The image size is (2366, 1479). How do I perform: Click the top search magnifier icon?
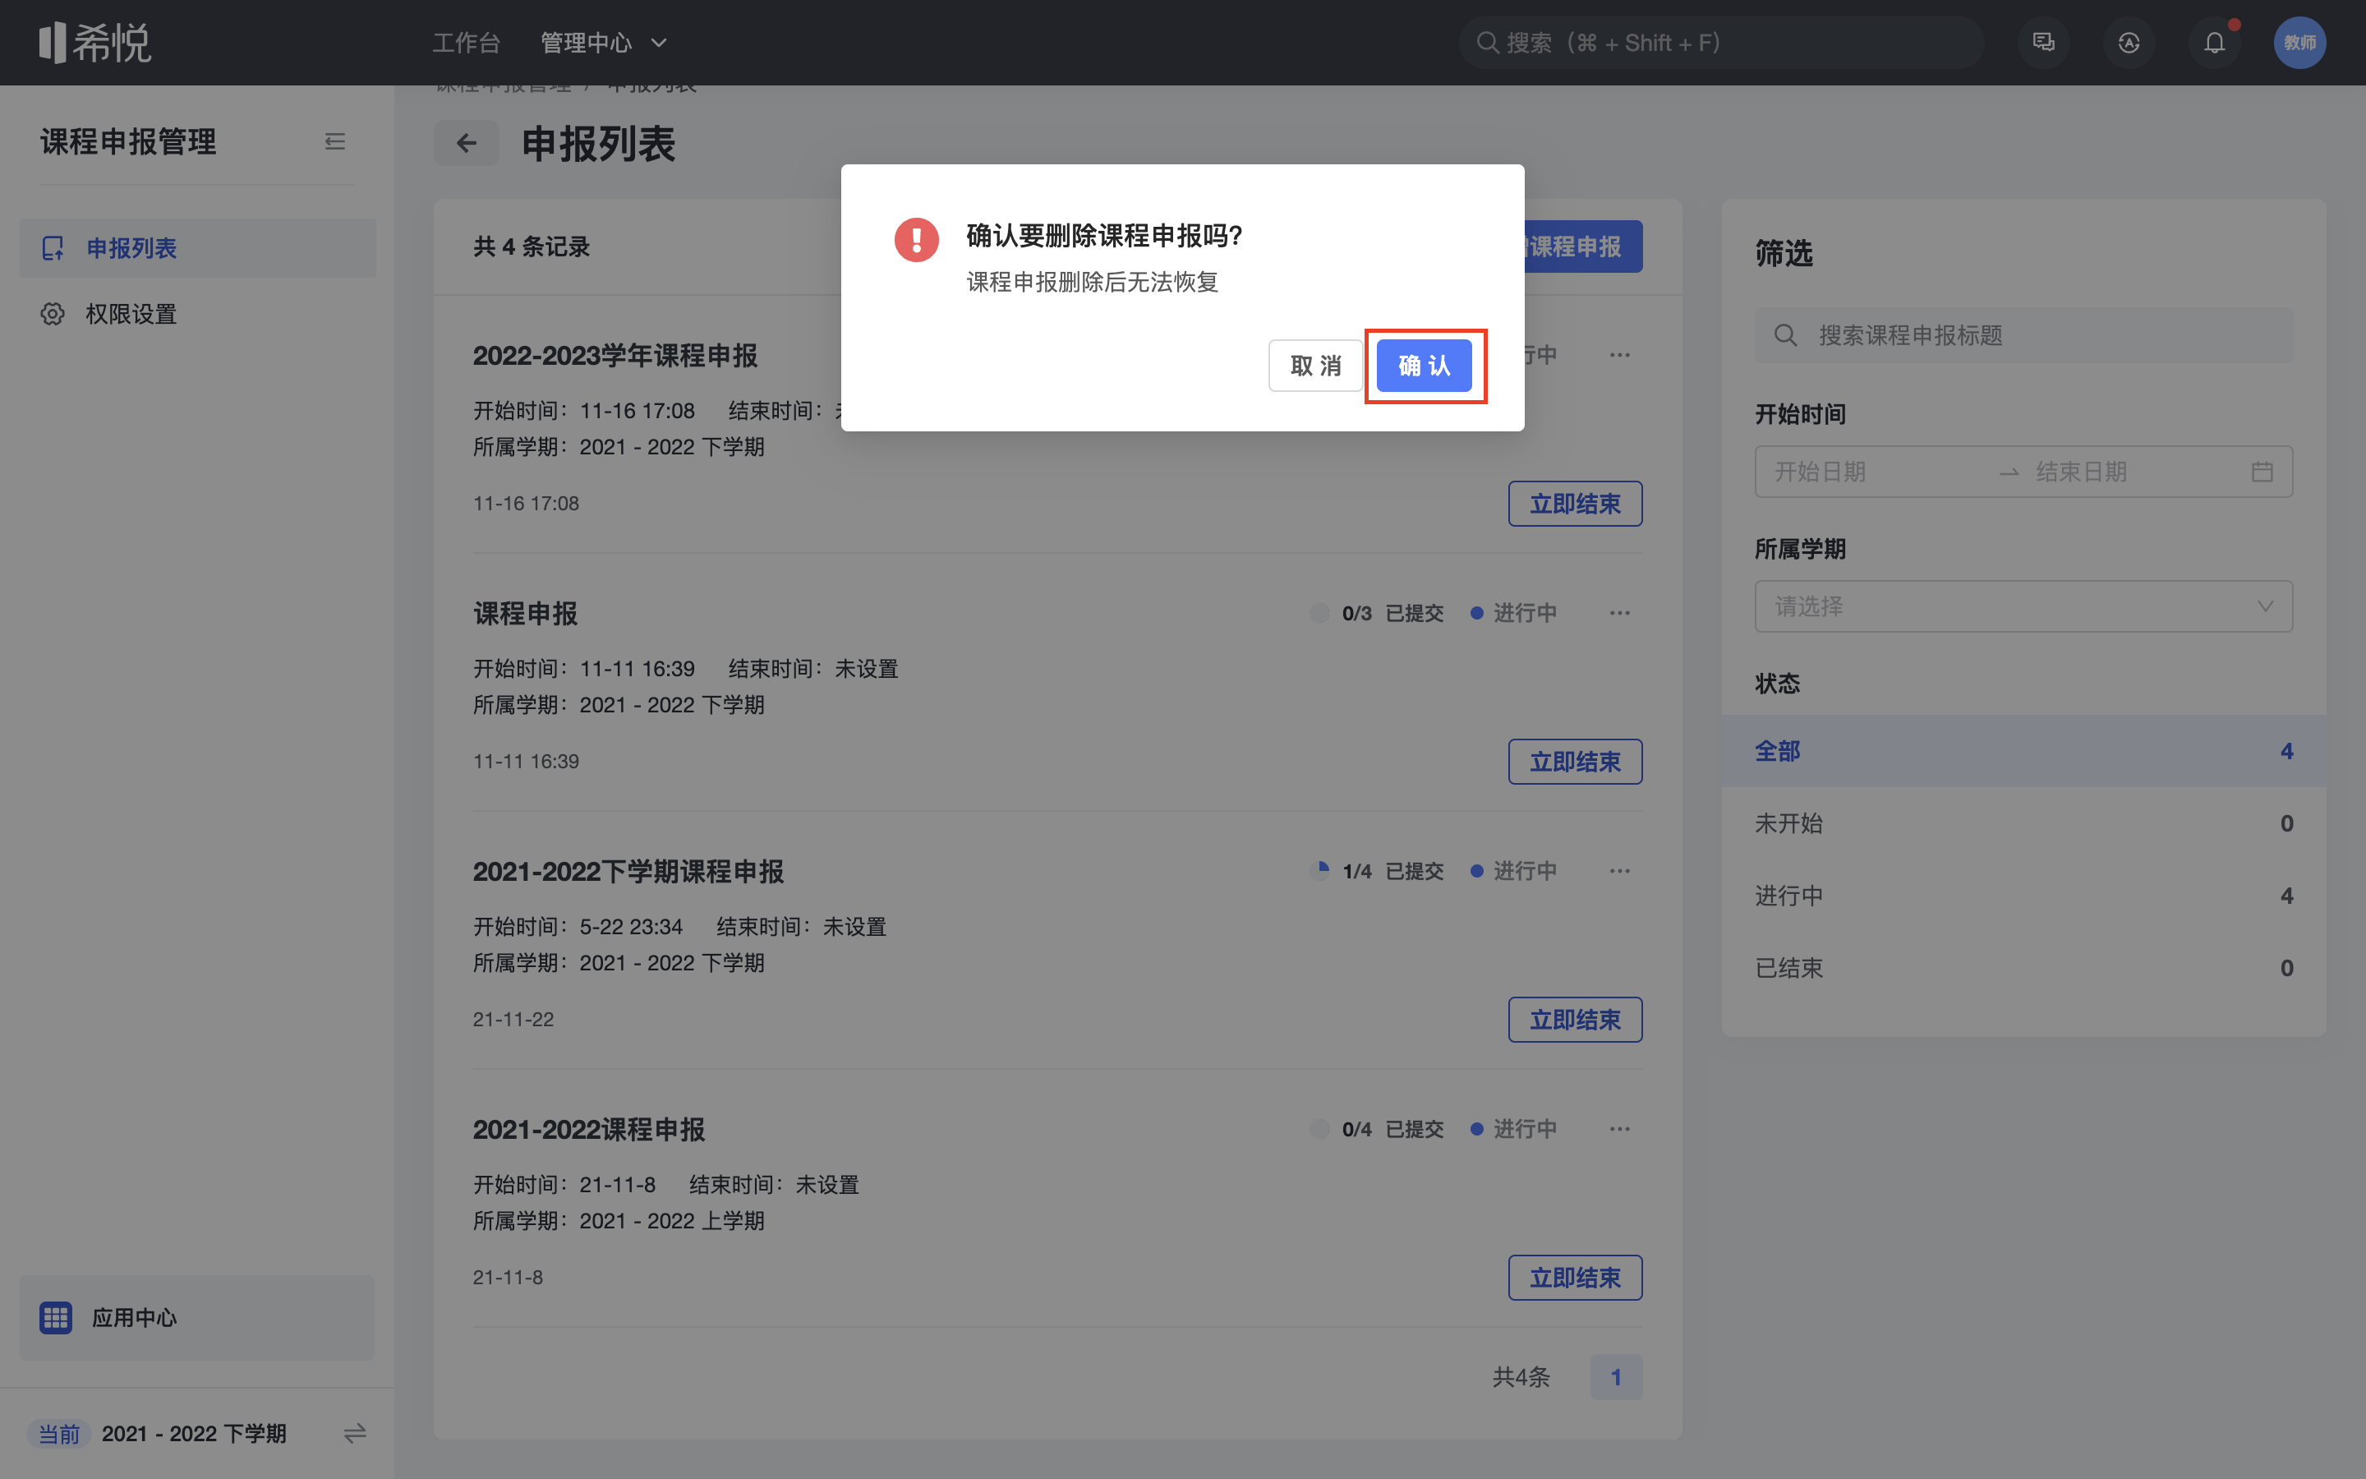click(x=1487, y=43)
